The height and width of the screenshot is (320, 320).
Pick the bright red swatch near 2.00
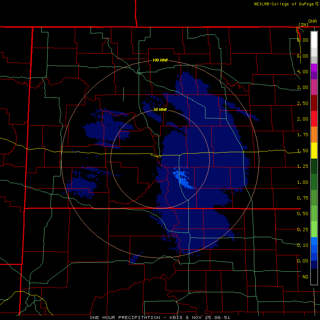314,119
